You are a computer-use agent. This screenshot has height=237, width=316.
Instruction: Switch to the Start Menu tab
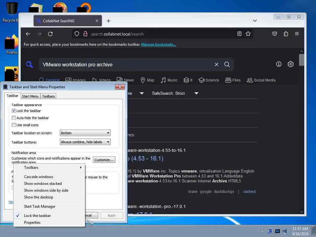pyautogui.click(x=30, y=96)
